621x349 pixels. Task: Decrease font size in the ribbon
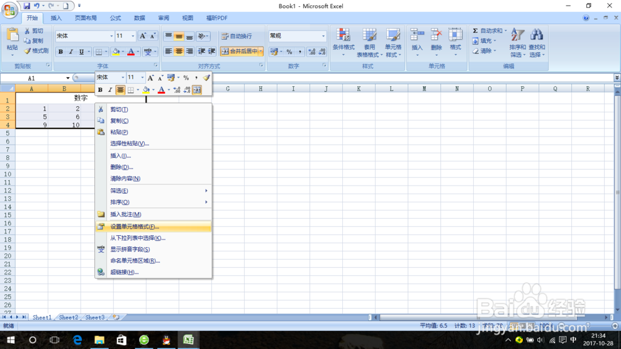153,36
